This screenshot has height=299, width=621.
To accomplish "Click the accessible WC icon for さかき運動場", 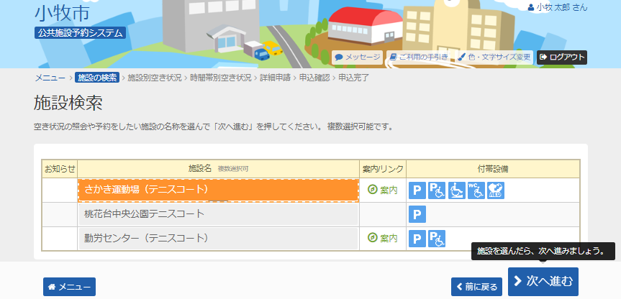I will tap(476, 190).
